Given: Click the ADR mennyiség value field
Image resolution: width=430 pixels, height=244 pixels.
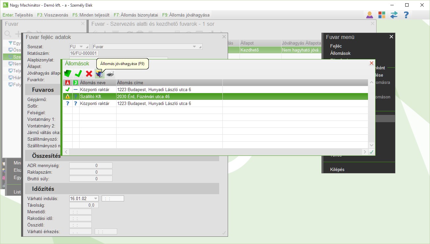Looking at the screenshot, I should tap(91, 165).
